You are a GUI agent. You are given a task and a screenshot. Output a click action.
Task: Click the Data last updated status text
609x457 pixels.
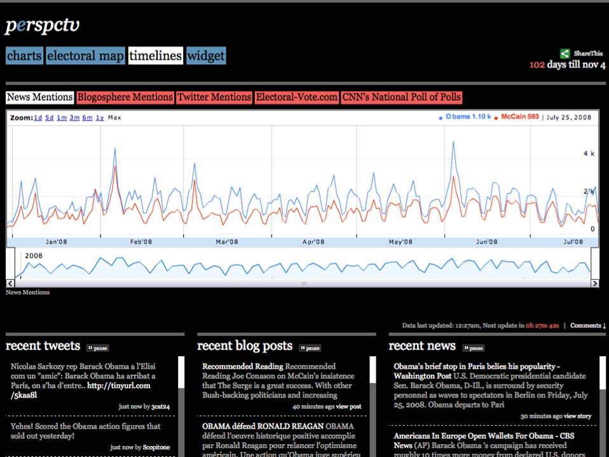[481, 326]
